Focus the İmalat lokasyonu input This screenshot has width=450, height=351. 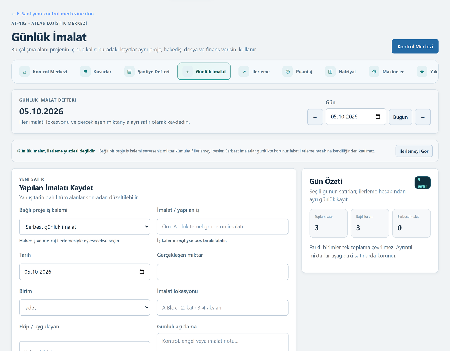click(223, 307)
